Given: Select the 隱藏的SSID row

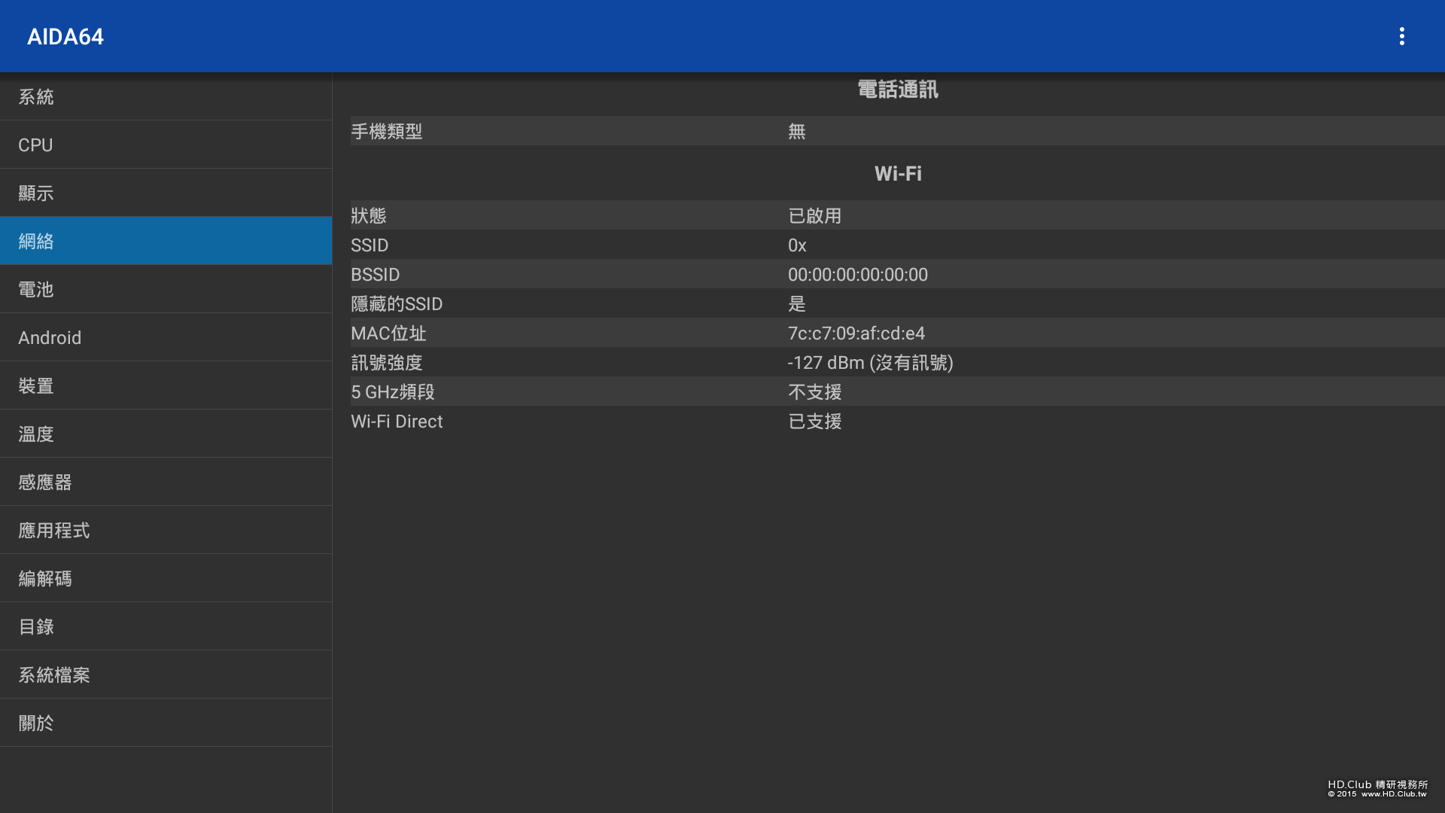Looking at the screenshot, I should 897,303.
